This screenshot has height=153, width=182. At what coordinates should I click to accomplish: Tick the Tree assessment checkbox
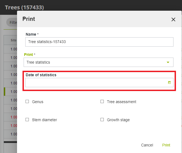click(x=102, y=101)
